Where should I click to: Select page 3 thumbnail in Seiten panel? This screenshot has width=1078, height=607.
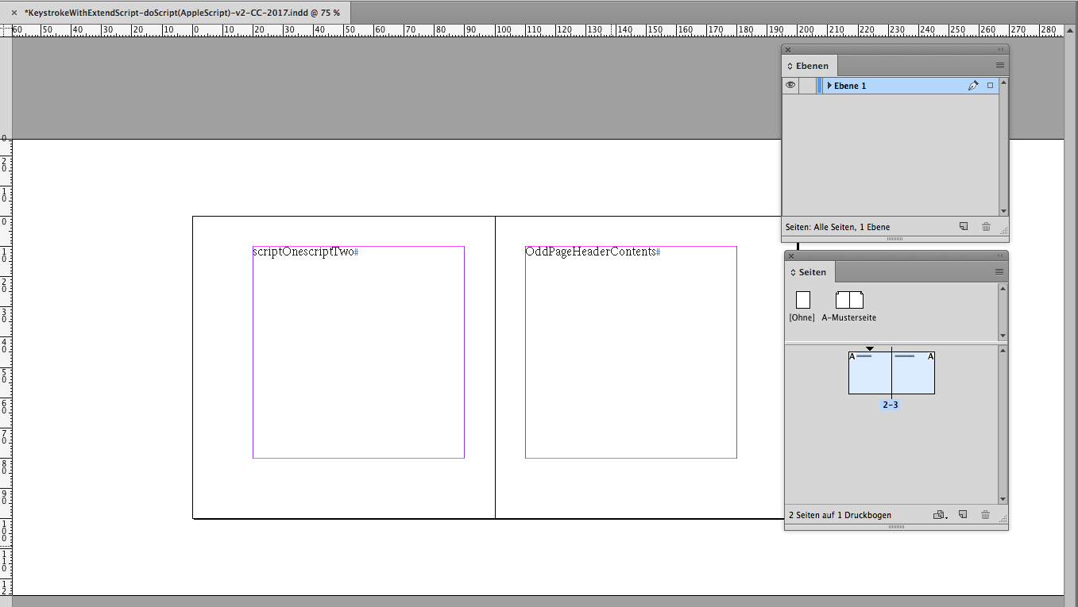click(x=913, y=372)
